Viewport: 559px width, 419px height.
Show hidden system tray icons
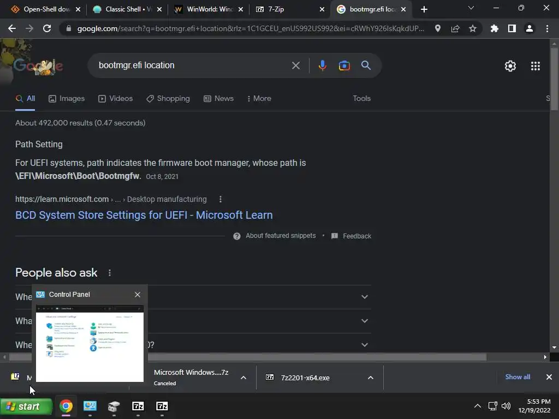477,406
